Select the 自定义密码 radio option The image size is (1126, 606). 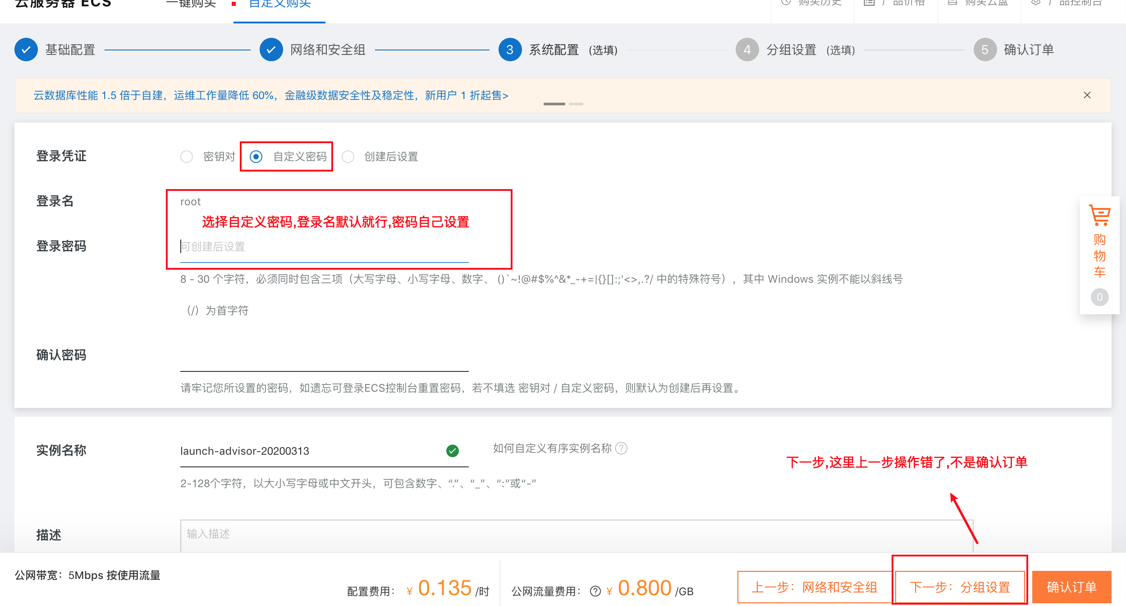(x=256, y=157)
